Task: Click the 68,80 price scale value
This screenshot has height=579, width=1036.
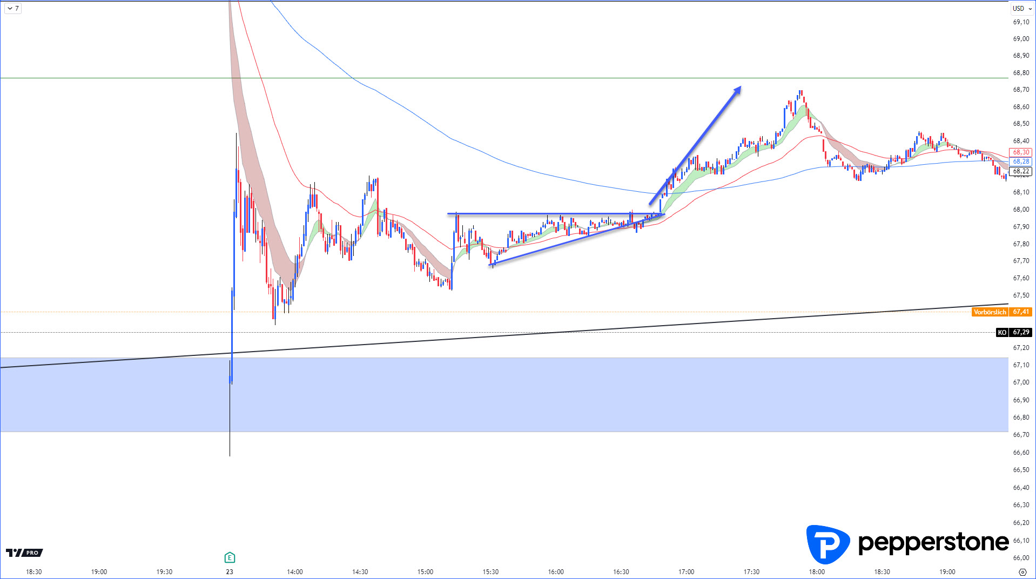Action: (x=1021, y=73)
